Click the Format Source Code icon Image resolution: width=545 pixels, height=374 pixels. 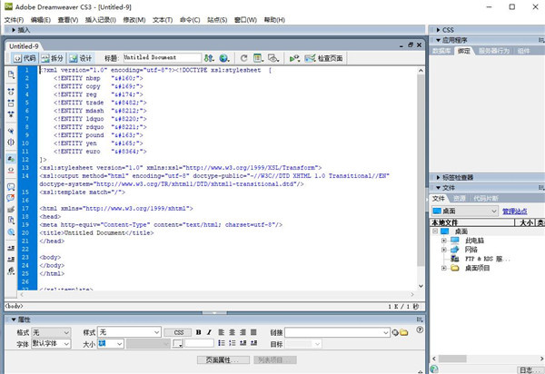11,271
